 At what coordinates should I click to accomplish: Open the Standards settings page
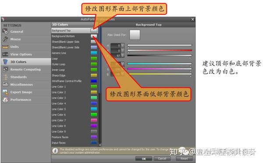pos(26,77)
